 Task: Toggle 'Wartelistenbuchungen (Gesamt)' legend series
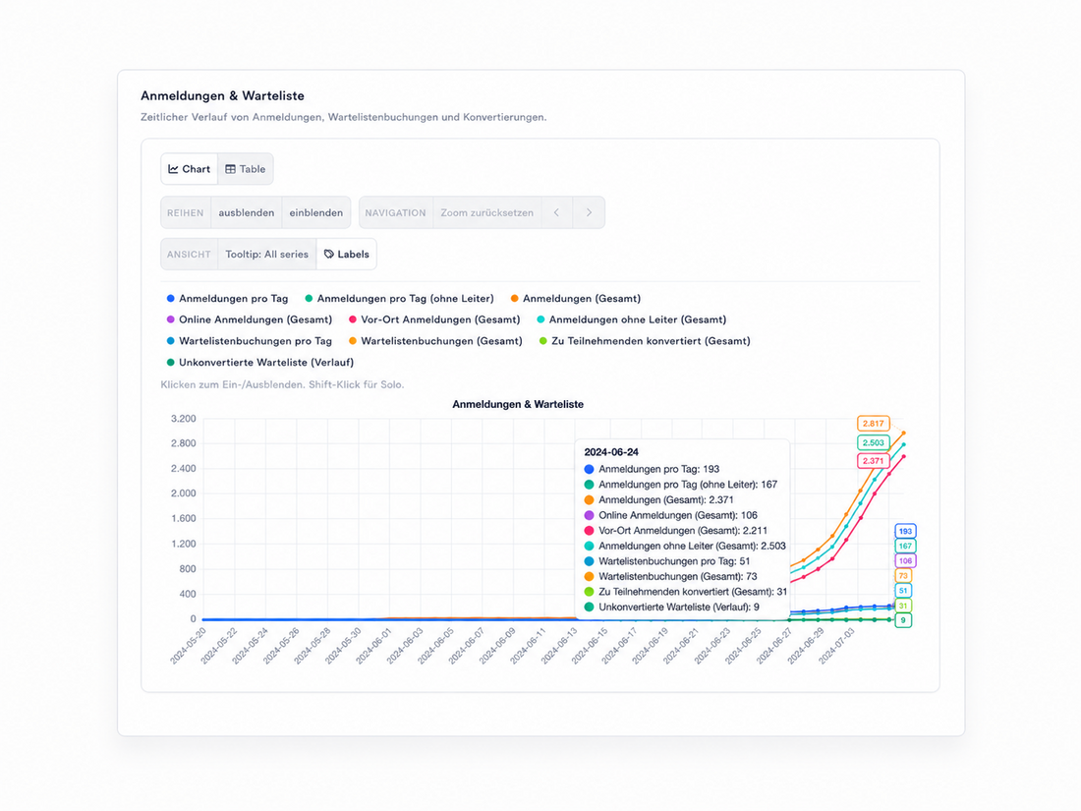coord(435,341)
